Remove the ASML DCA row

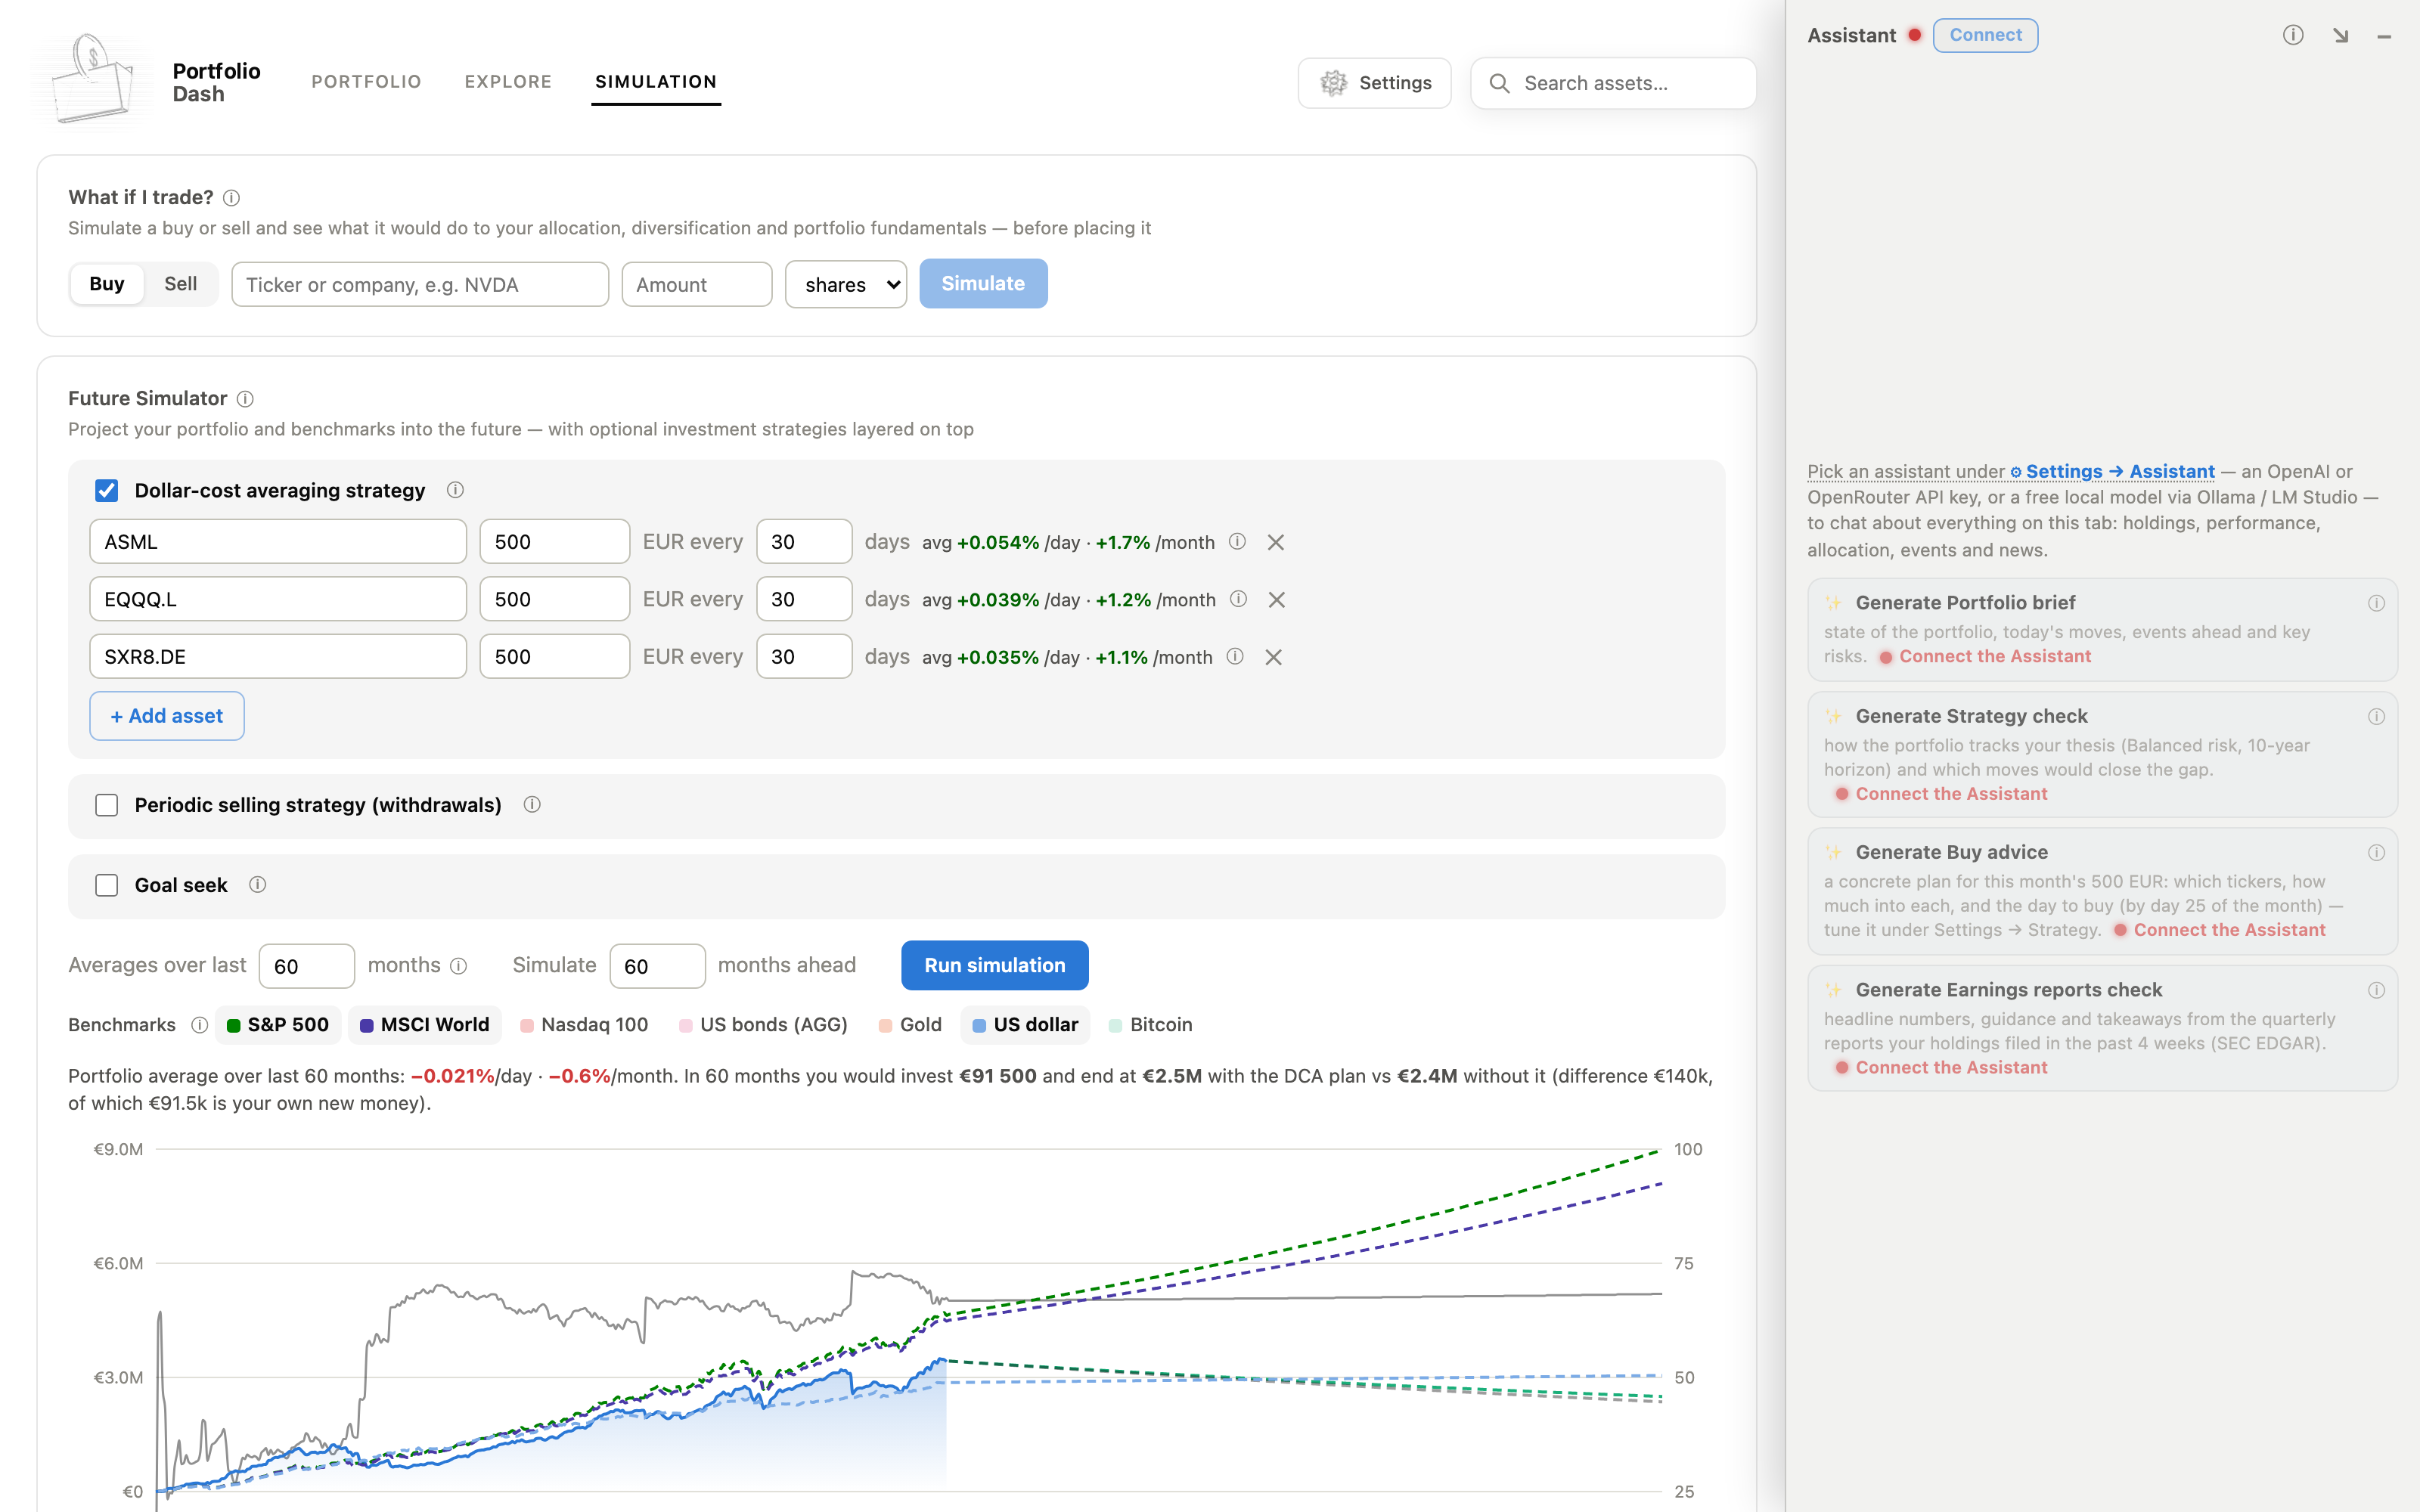coord(1275,542)
